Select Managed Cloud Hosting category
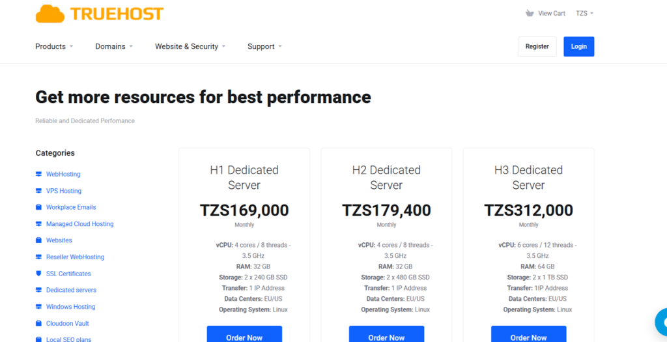Screen dimensions: 667x342 click(x=79, y=223)
